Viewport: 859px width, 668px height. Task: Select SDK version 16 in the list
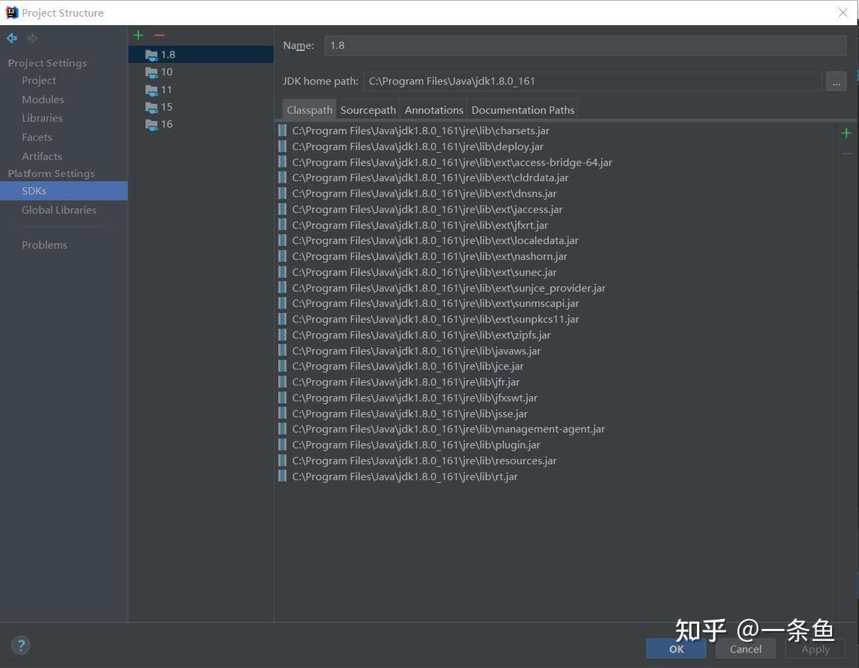166,124
